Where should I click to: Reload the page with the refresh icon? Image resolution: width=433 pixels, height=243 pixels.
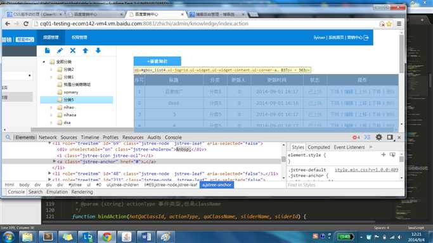coord(26,23)
